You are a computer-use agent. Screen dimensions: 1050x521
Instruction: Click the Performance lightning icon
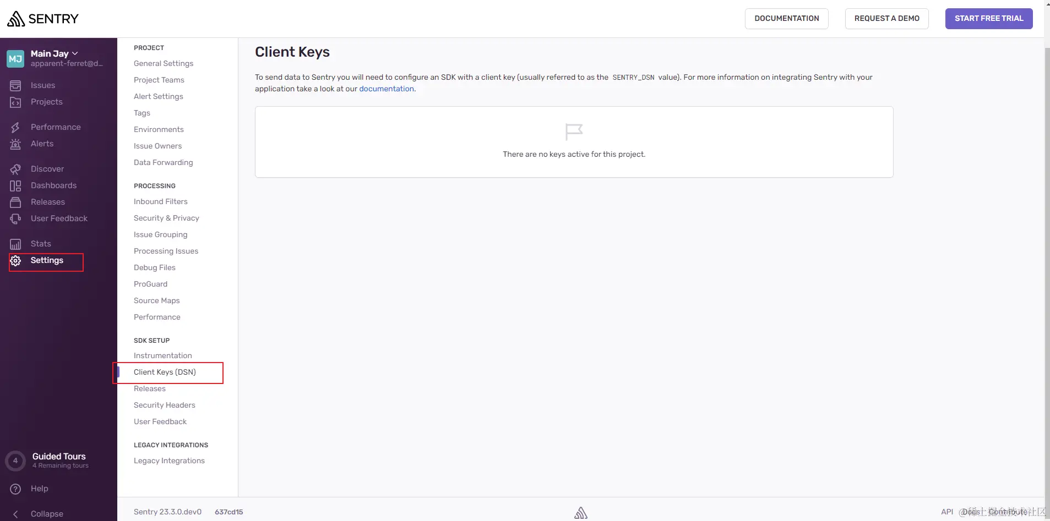click(x=15, y=127)
